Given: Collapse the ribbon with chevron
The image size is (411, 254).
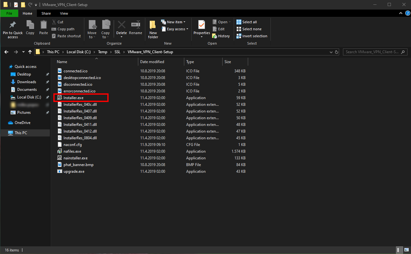Looking at the screenshot, I should pos(401,13).
